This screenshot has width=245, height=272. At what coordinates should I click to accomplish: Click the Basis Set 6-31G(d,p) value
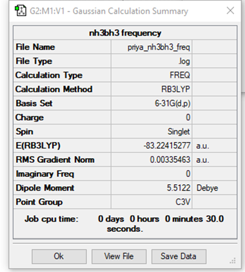[152, 103]
